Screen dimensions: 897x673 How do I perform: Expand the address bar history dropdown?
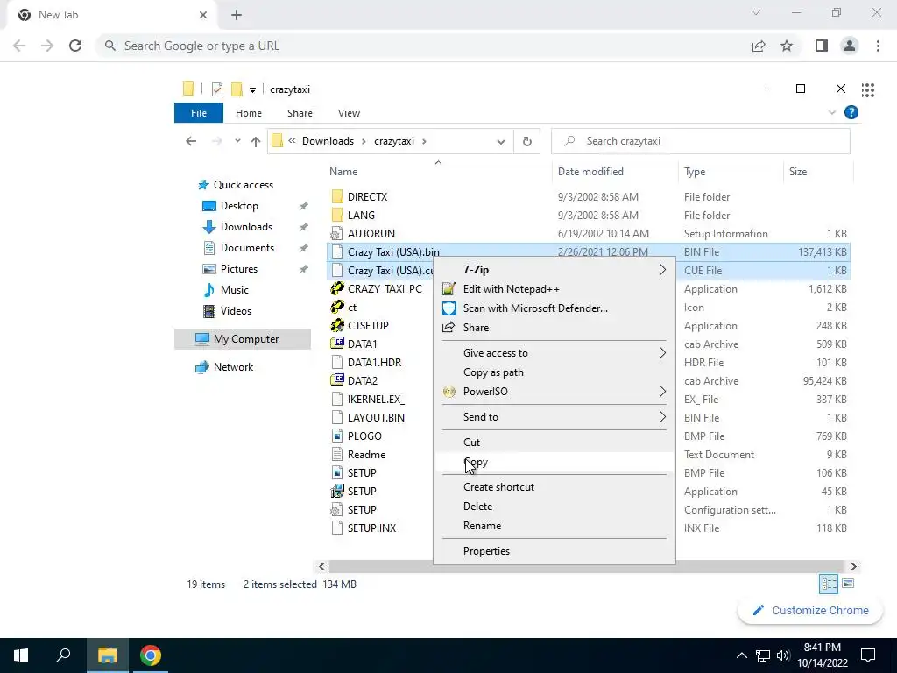500,141
